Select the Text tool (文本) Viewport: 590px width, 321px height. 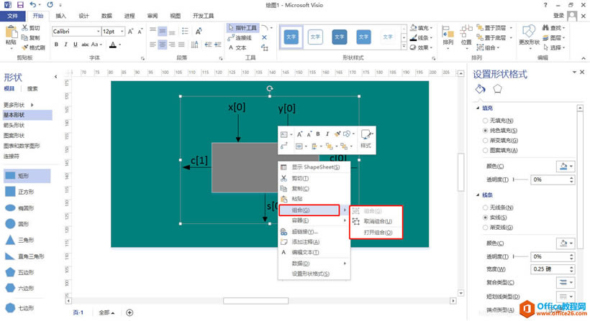[x=237, y=47]
